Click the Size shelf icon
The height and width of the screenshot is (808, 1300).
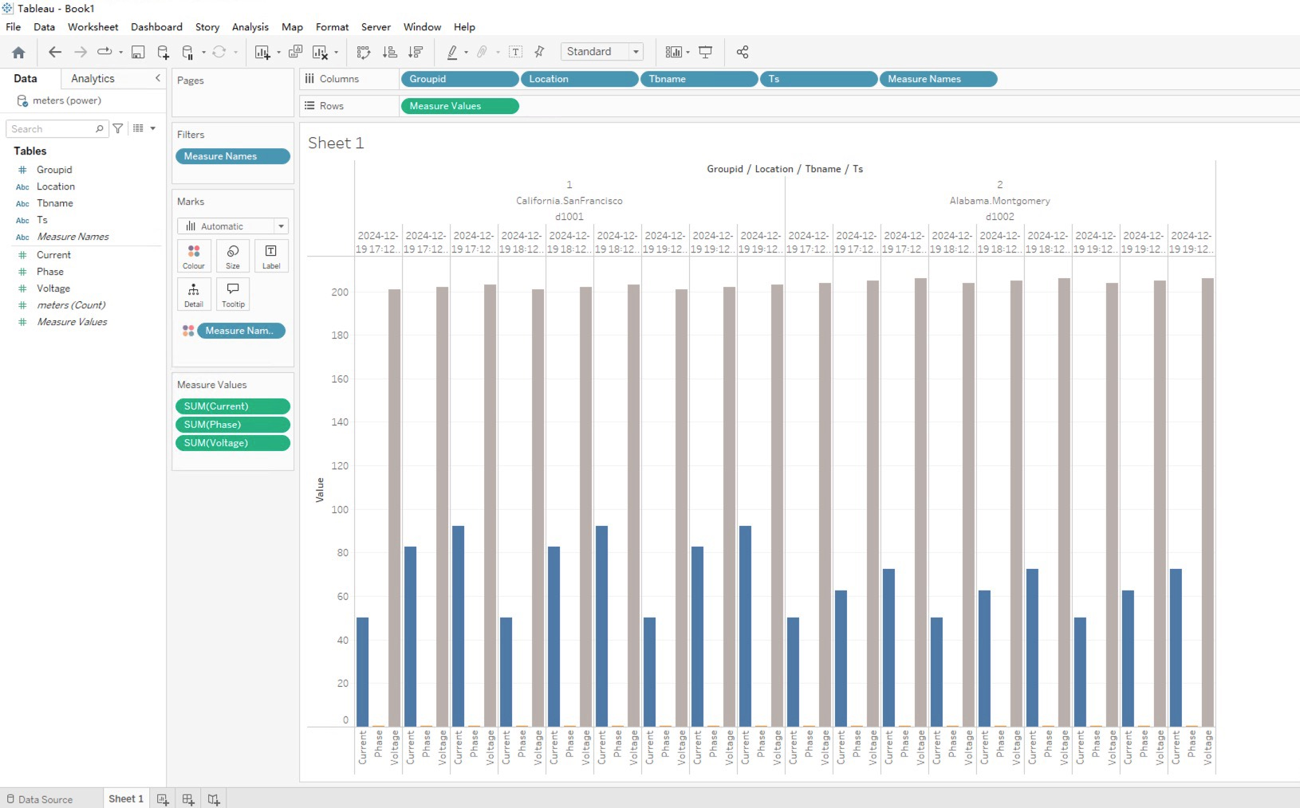point(232,255)
